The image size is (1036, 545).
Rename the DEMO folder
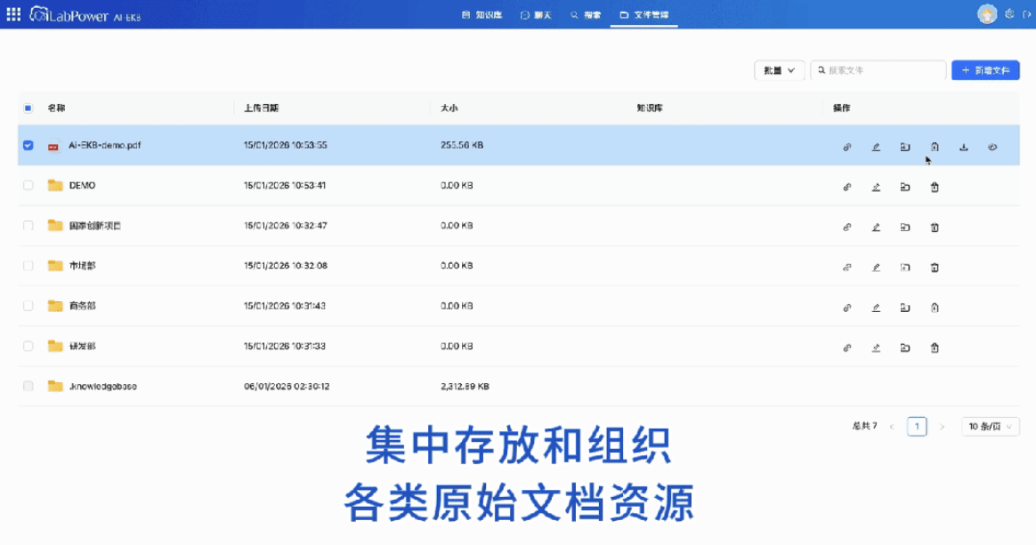coord(876,188)
